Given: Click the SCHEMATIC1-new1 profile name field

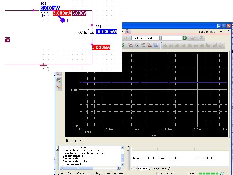Looking at the screenshot, I should tap(145, 38).
